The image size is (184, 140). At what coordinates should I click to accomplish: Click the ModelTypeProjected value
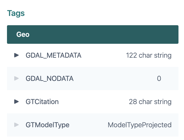[x=140, y=125]
